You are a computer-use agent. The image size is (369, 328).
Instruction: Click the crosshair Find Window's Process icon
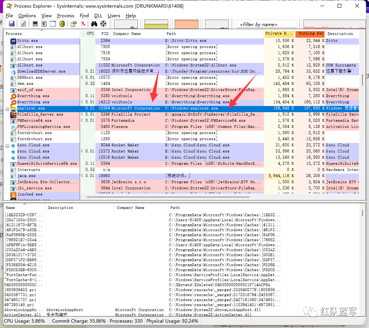click(x=103, y=23)
